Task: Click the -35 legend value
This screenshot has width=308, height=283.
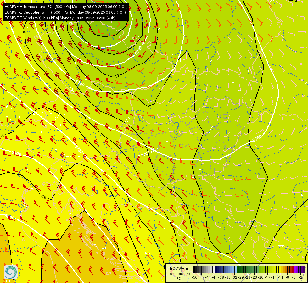Action: (x=228, y=277)
